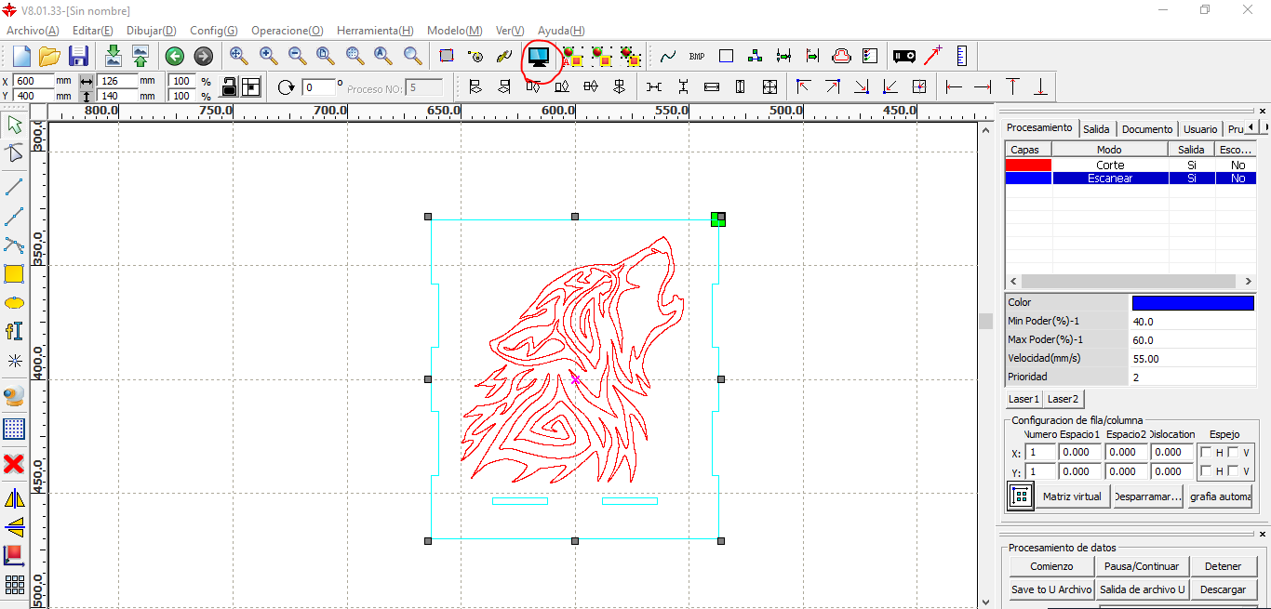Switch to the Usuario tab

(x=1200, y=129)
